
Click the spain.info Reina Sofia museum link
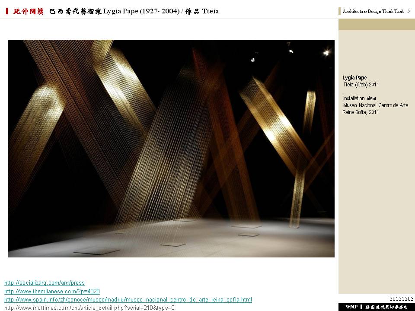128,299
